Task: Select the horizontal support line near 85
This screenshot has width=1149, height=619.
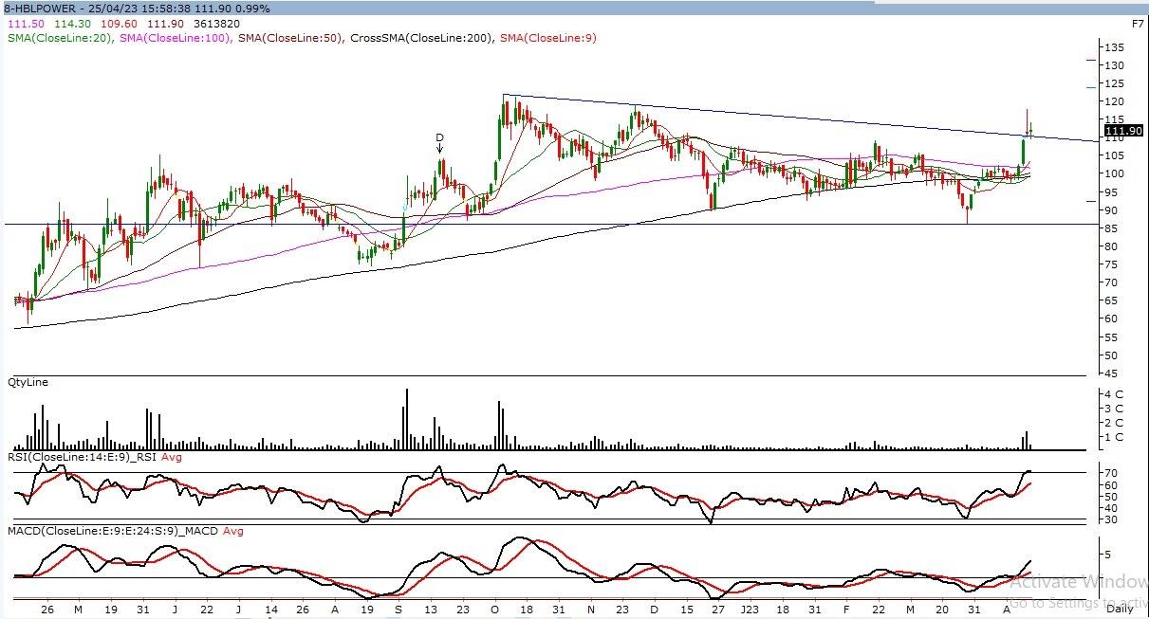Action: pyautogui.click(x=569, y=225)
